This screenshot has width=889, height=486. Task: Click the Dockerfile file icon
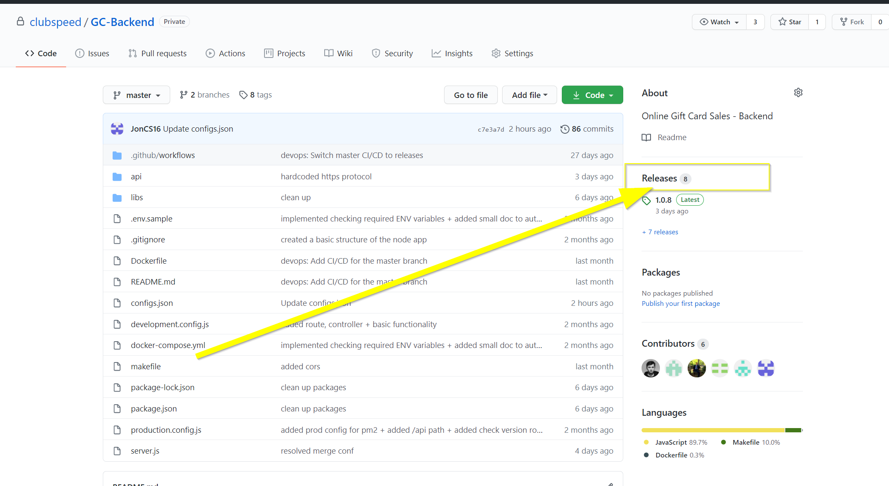coord(117,261)
